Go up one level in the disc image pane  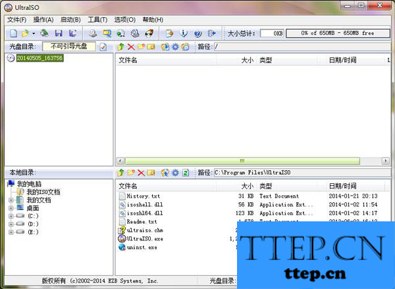pyautogui.click(x=121, y=47)
